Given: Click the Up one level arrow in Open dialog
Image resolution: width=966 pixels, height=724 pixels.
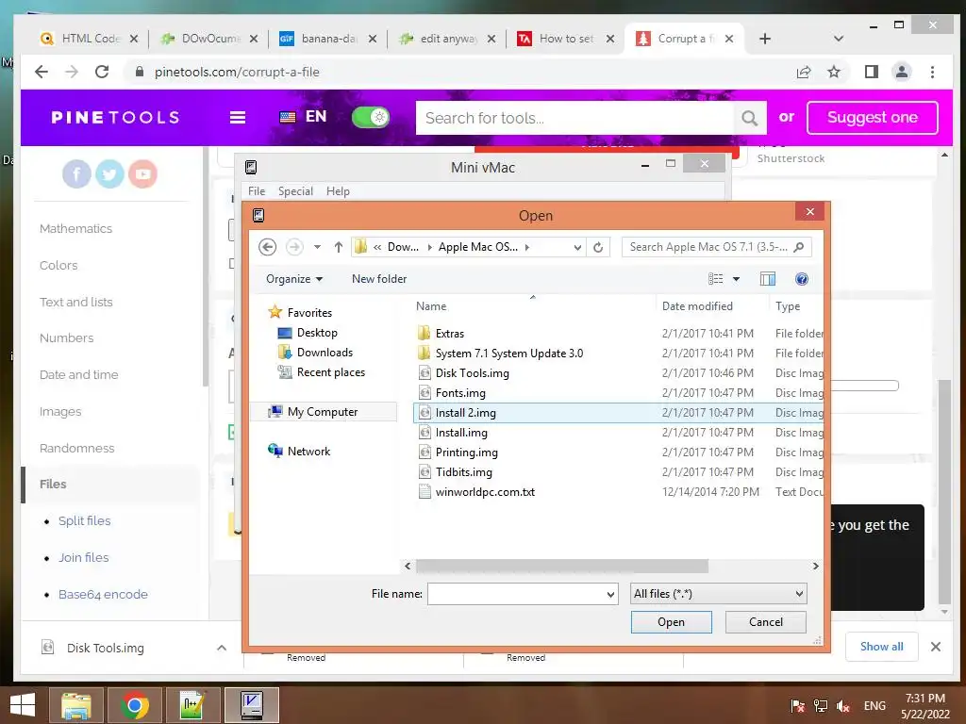Looking at the screenshot, I should 339,247.
